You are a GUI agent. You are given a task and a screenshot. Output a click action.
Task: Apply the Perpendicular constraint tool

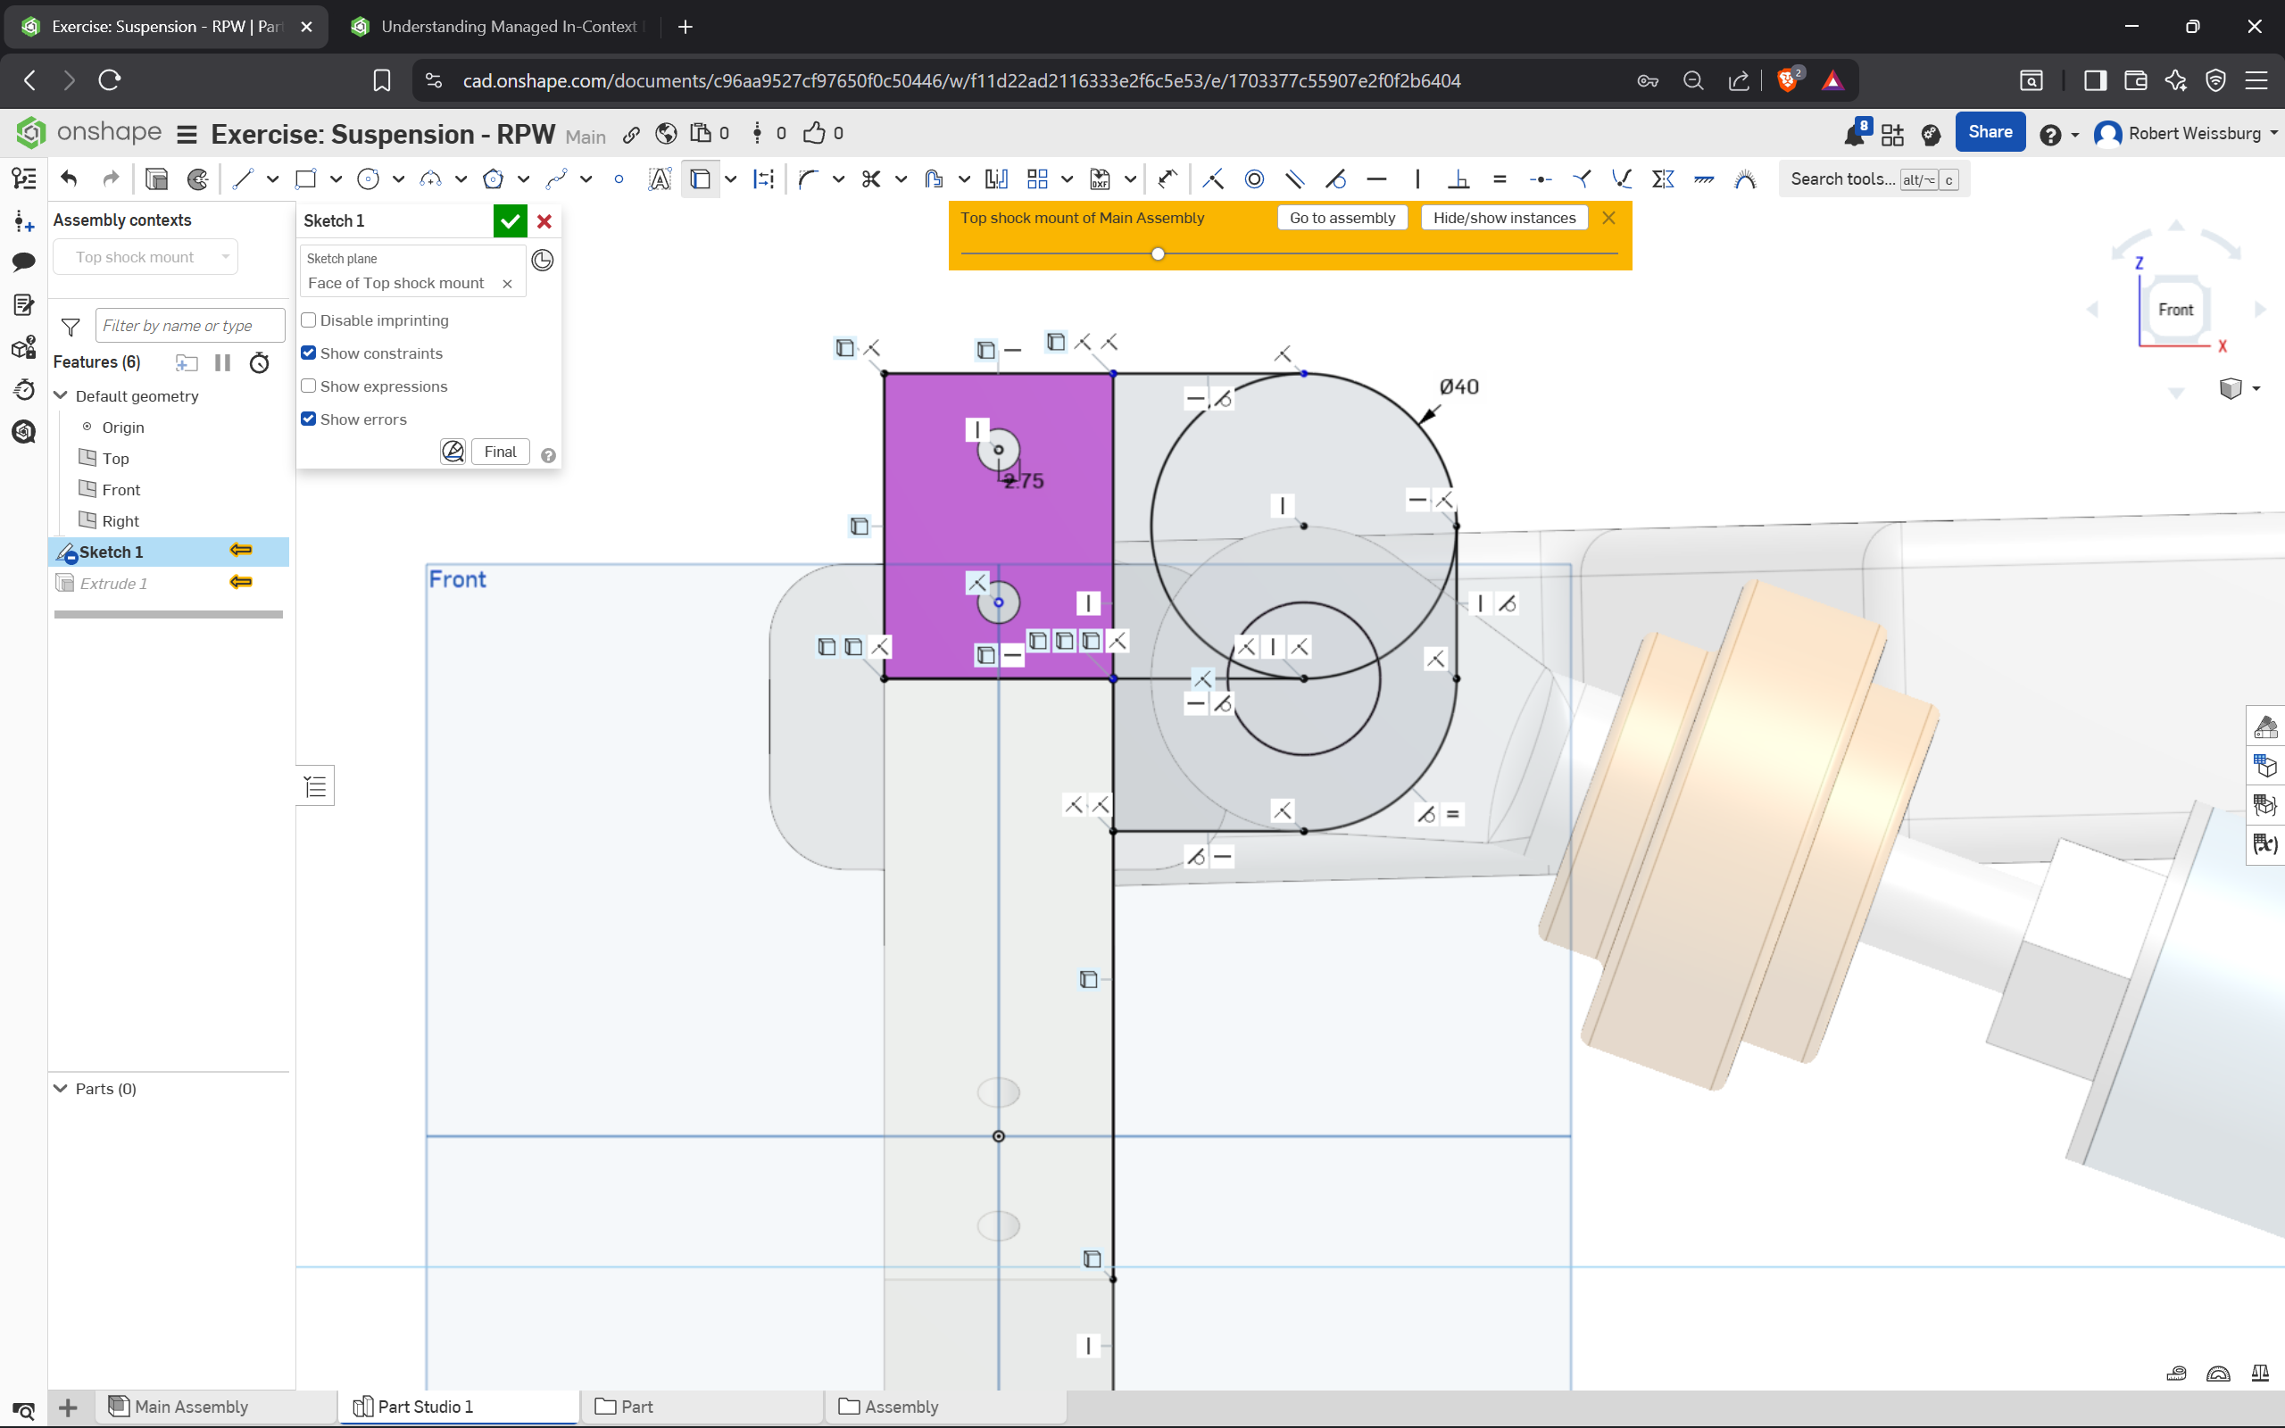(x=1458, y=178)
